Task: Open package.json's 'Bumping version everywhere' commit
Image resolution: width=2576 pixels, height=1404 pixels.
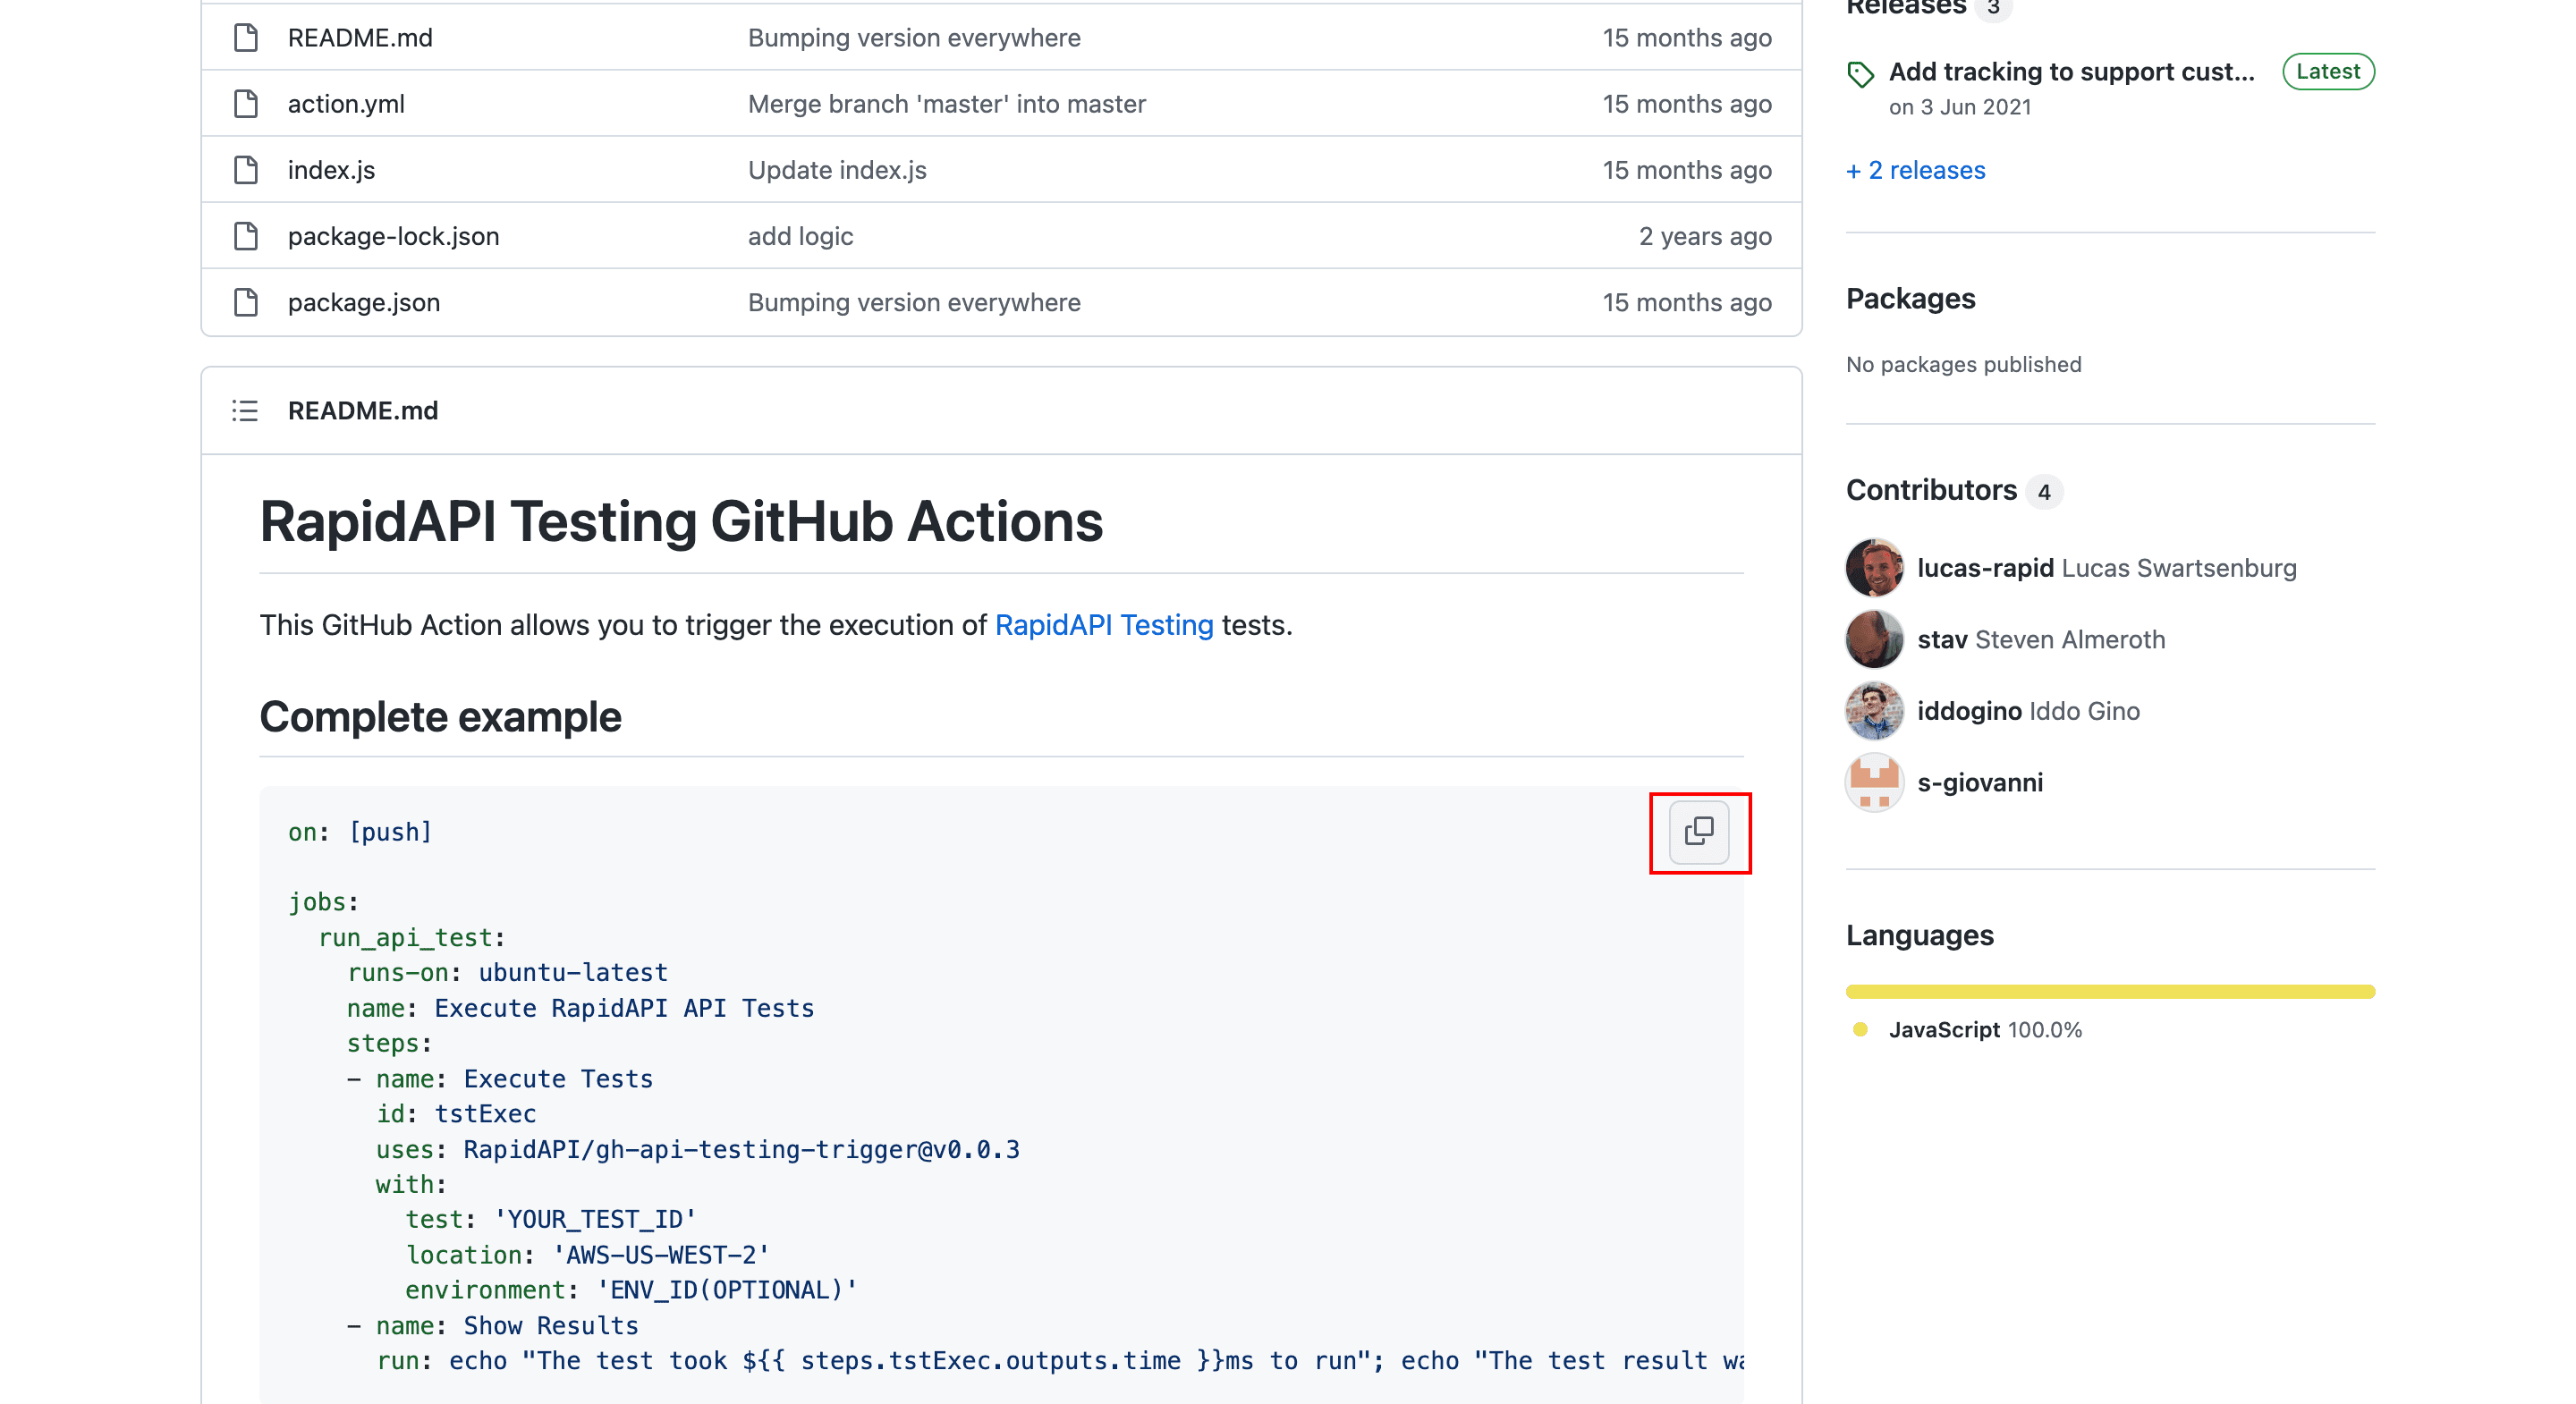Action: (914, 302)
